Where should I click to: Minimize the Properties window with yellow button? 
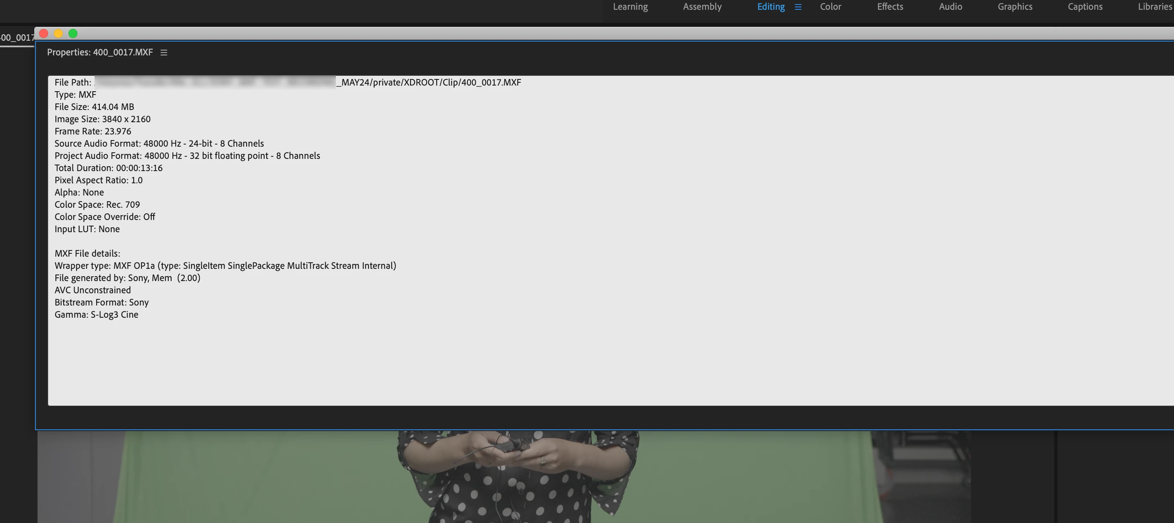click(58, 34)
